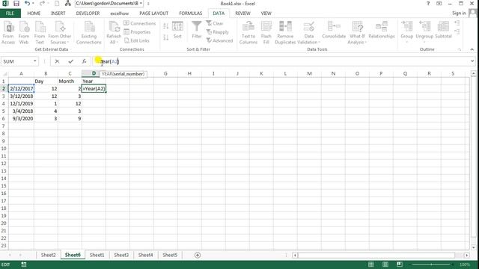Click the Clear filter button
Screen dimensions: 479x269
(x=215, y=23)
